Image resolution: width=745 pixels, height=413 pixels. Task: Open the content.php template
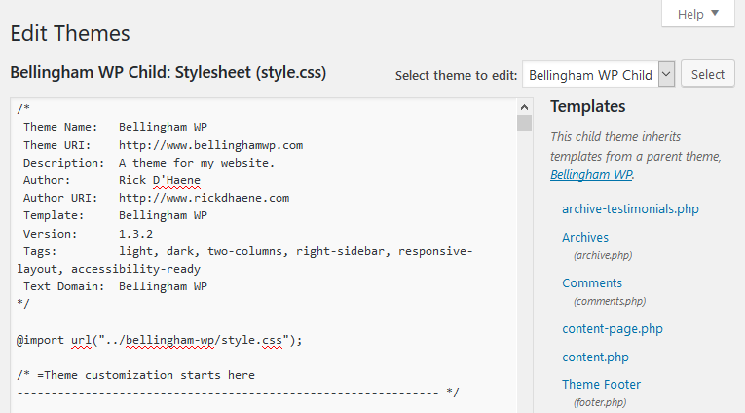tap(595, 357)
